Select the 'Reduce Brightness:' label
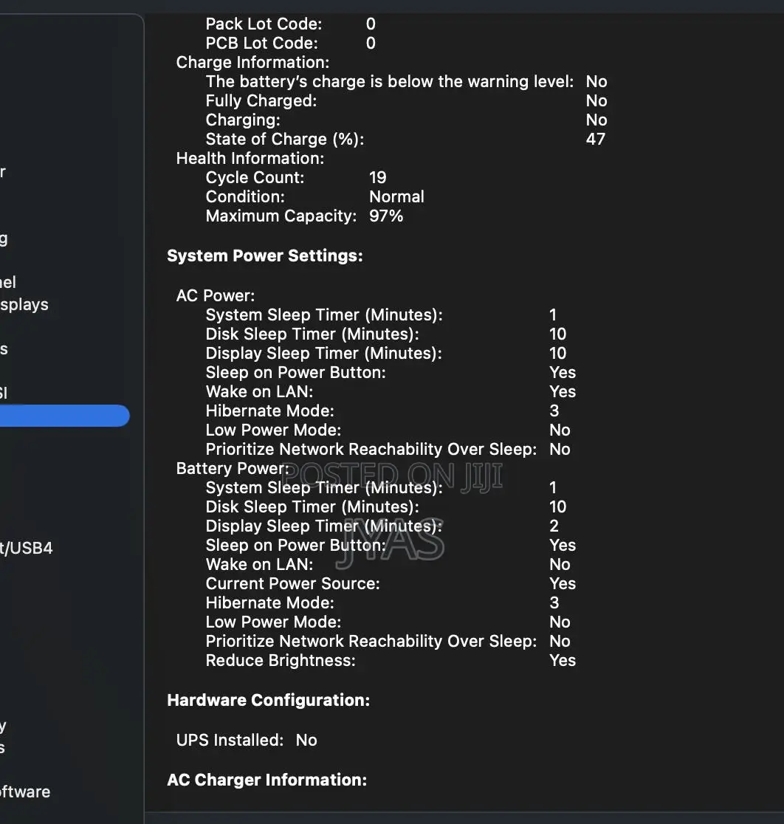This screenshot has height=824, width=784. (x=281, y=660)
